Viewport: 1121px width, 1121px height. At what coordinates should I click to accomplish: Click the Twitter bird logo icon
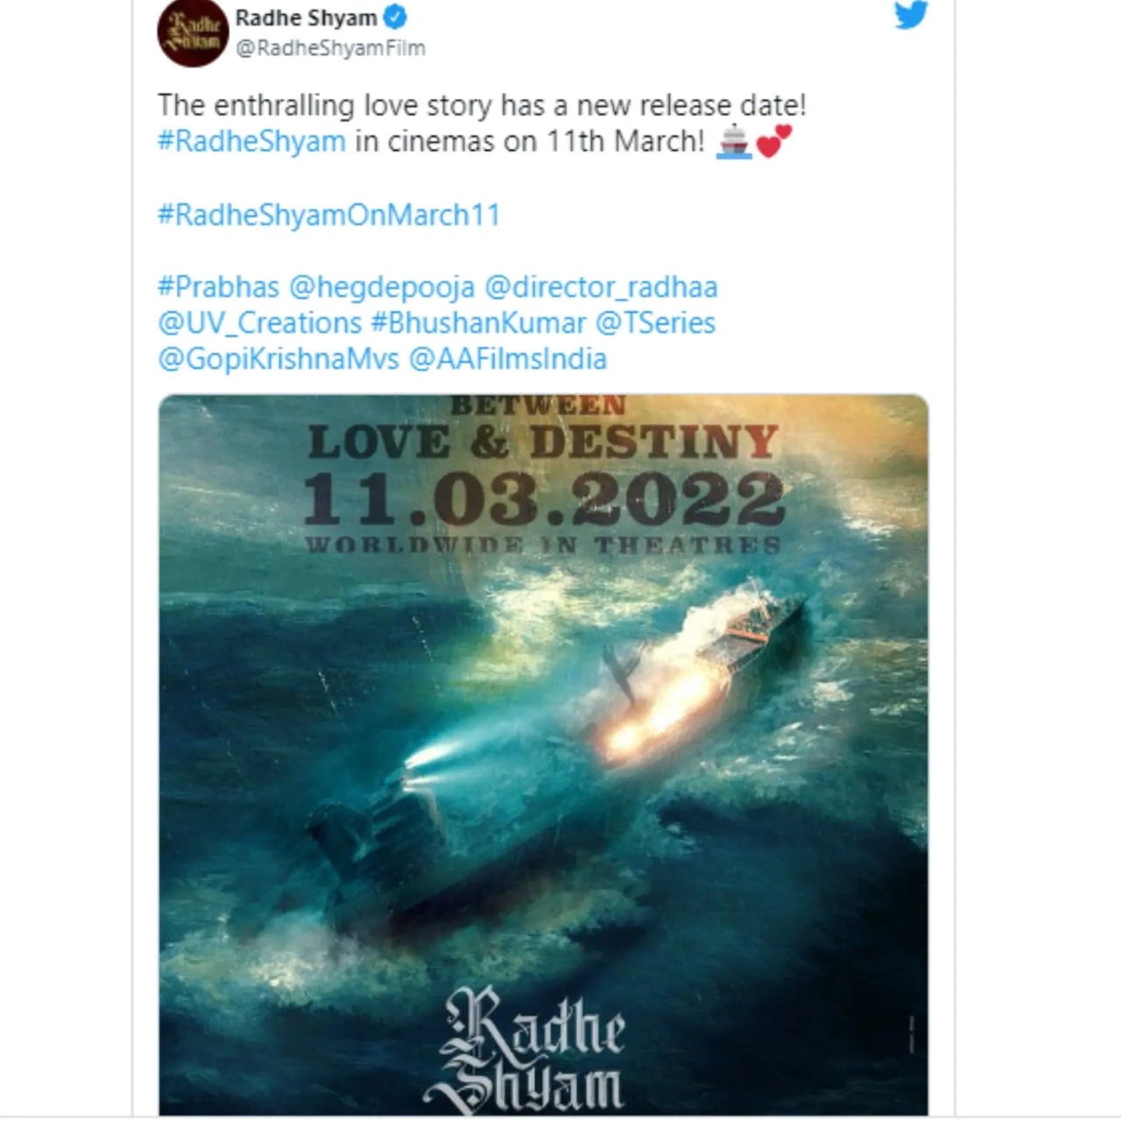point(911,14)
